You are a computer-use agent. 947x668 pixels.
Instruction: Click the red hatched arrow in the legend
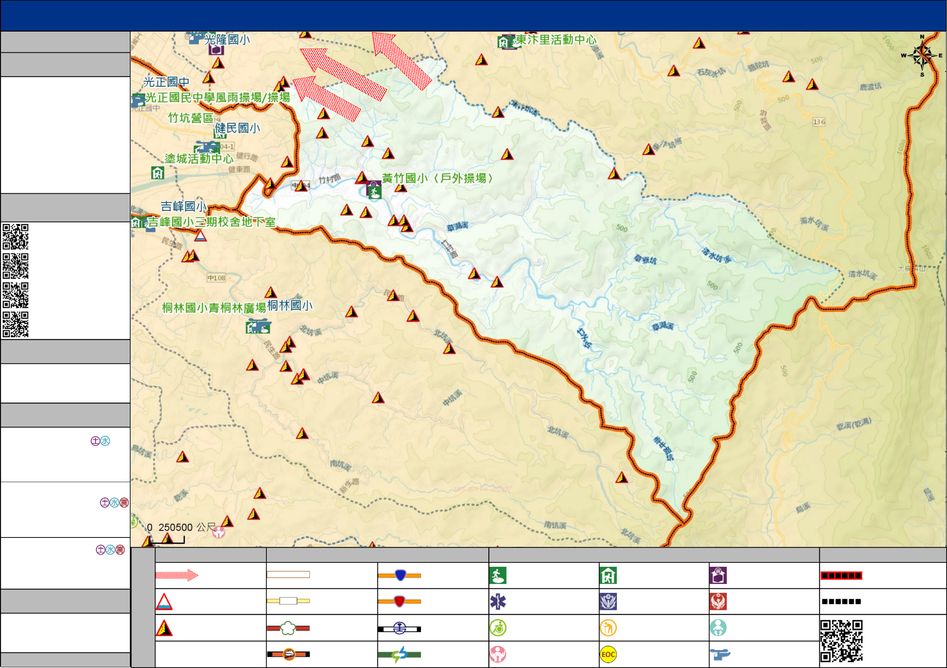(x=177, y=575)
